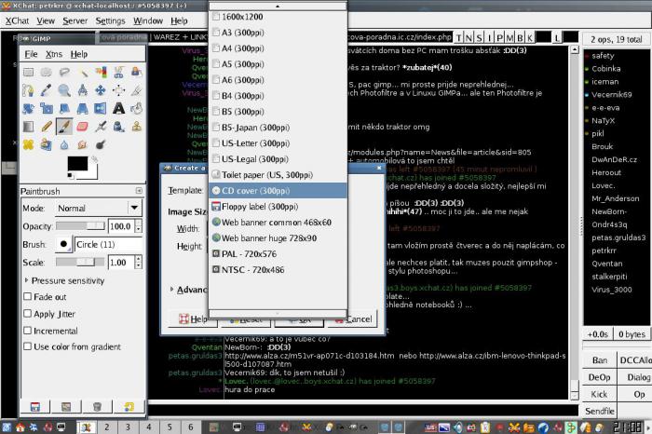Image resolution: width=652 pixels, height=434 pixels.
Task: Select the Crop tool
Action: pos(136,90)
